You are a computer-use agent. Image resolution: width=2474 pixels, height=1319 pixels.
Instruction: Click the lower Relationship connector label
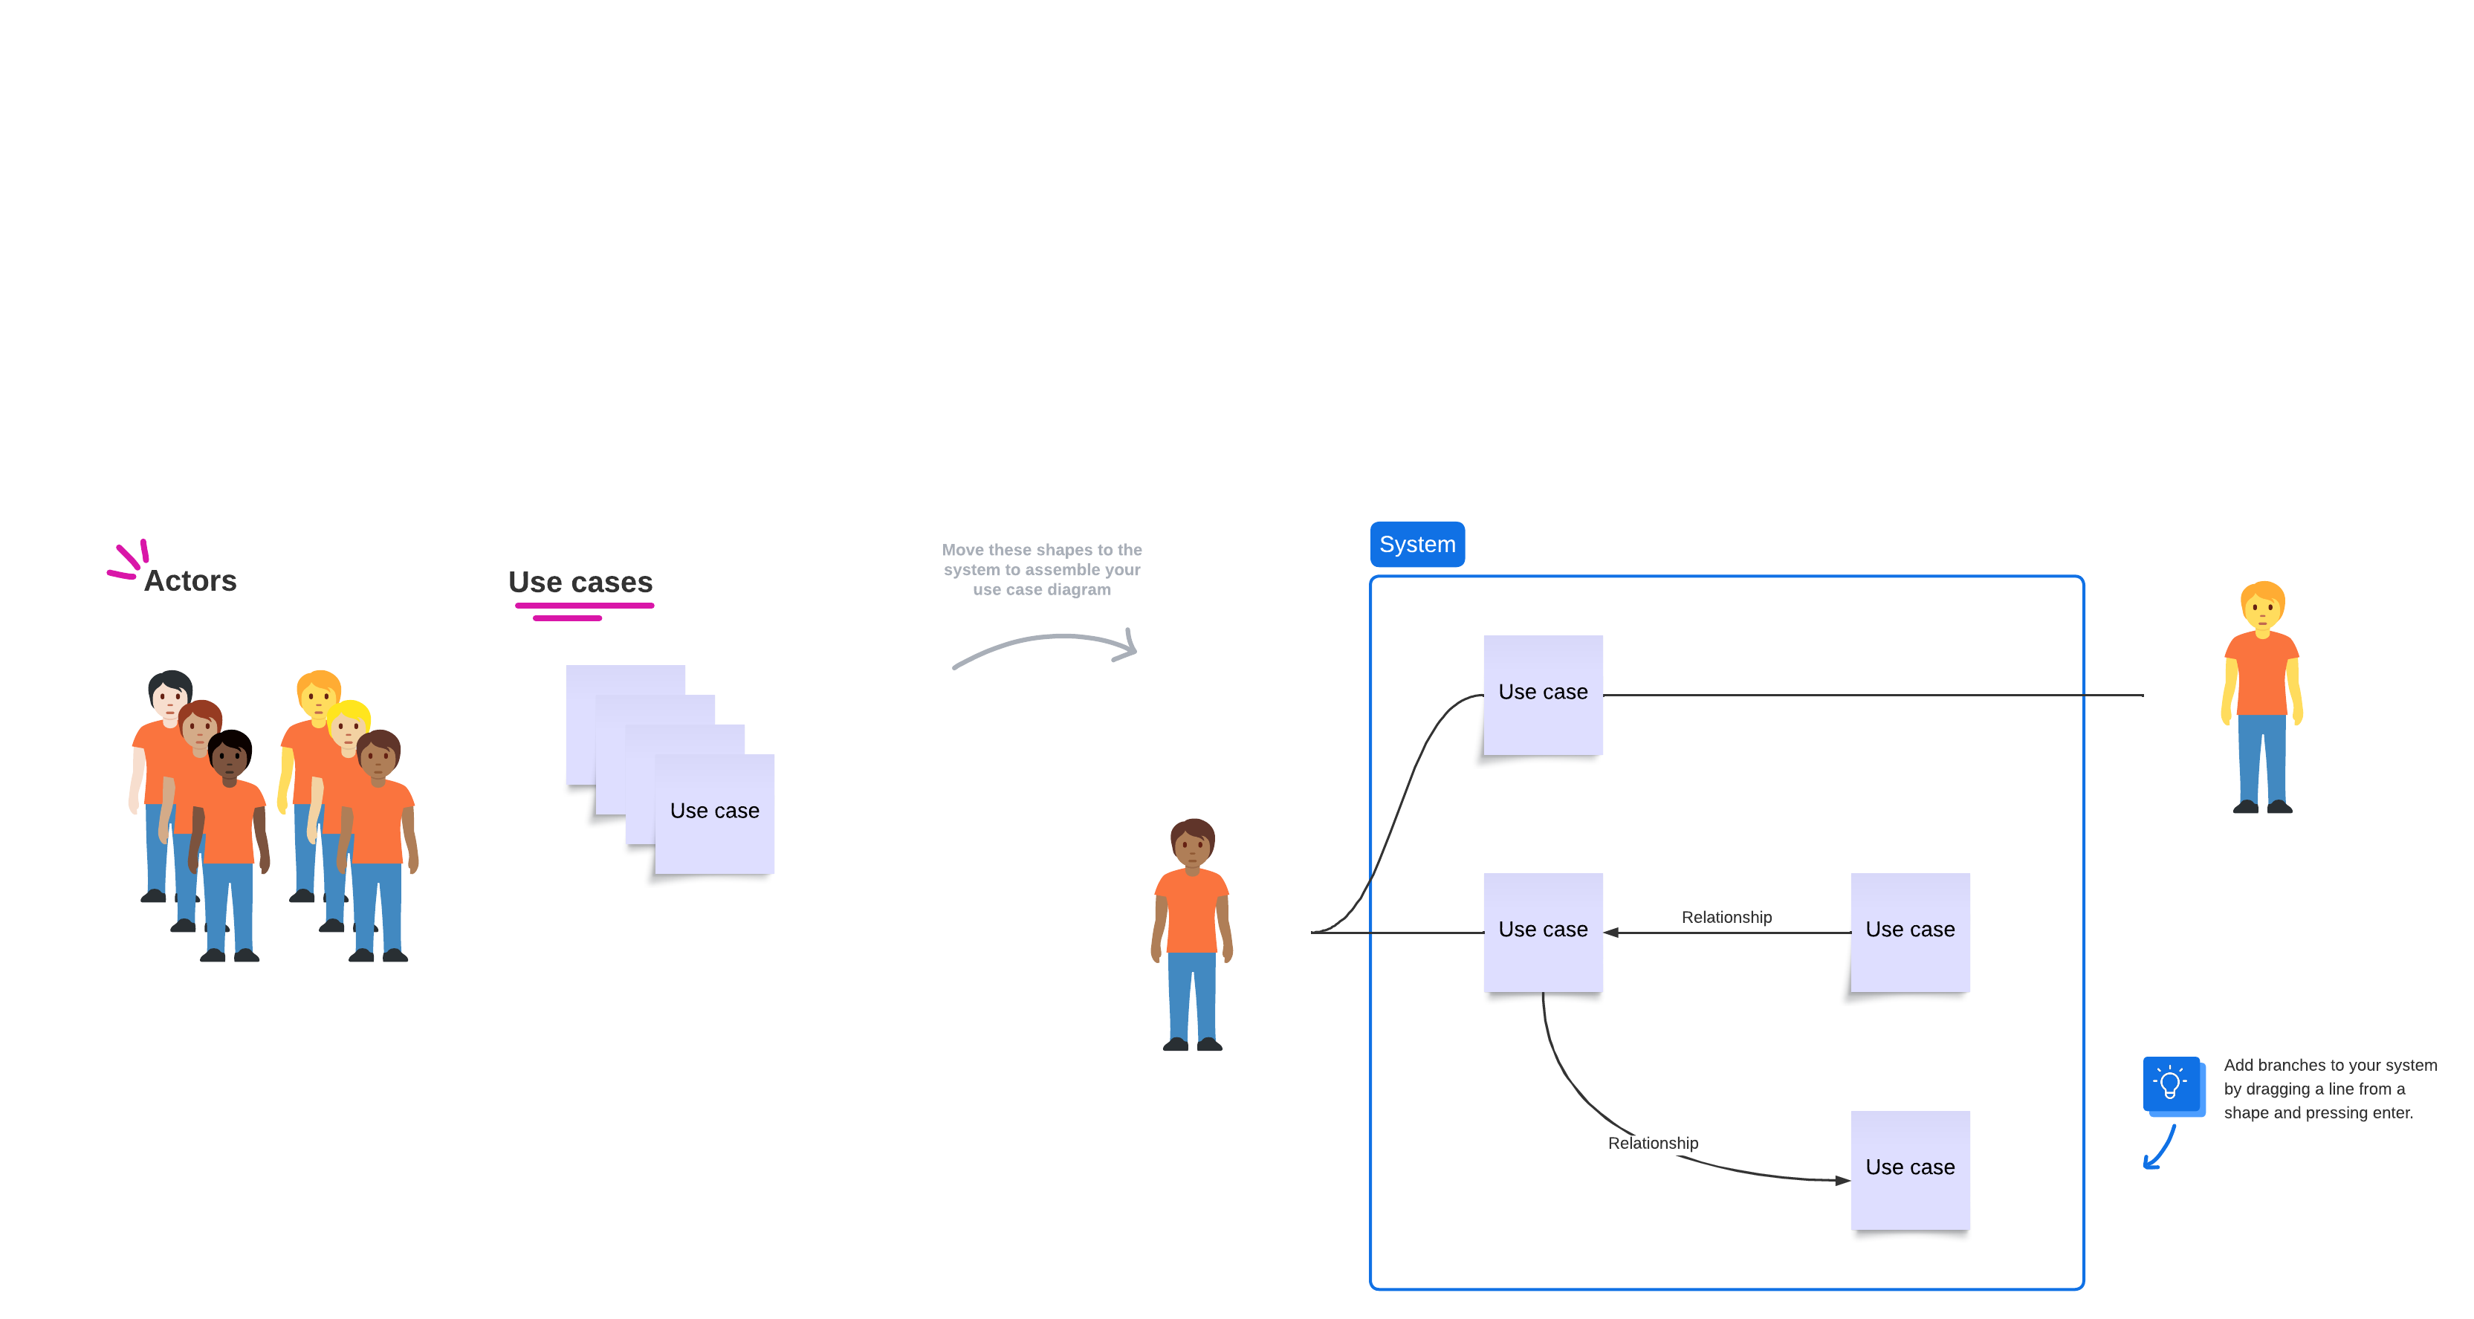point(1652,1142)
